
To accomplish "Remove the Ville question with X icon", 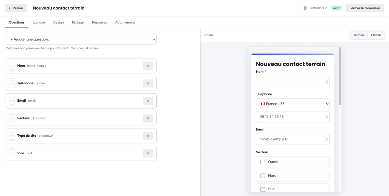I will coord(148,153).
